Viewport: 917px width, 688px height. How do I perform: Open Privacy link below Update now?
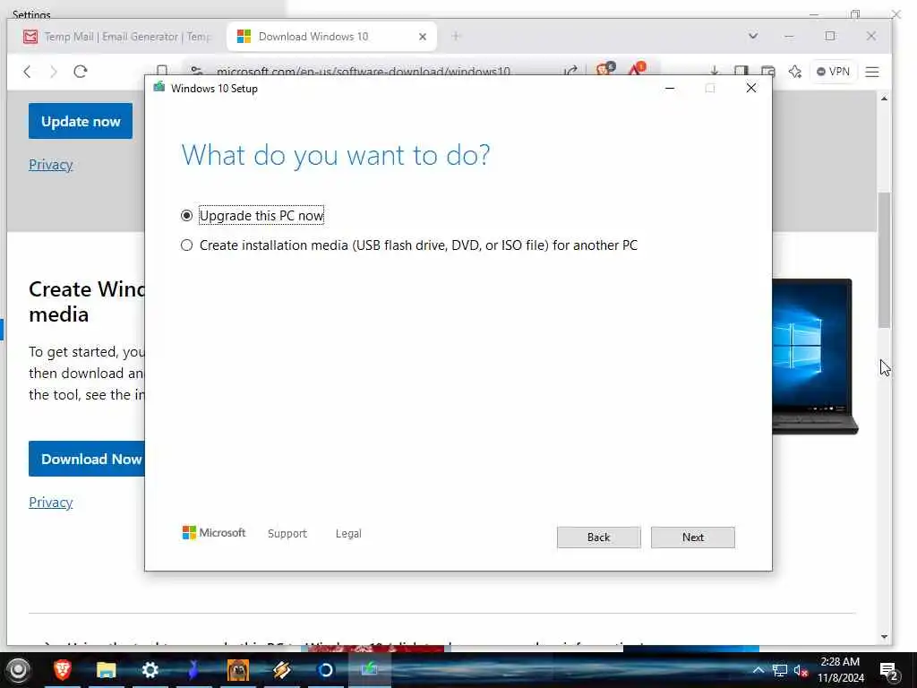[51, 165]
